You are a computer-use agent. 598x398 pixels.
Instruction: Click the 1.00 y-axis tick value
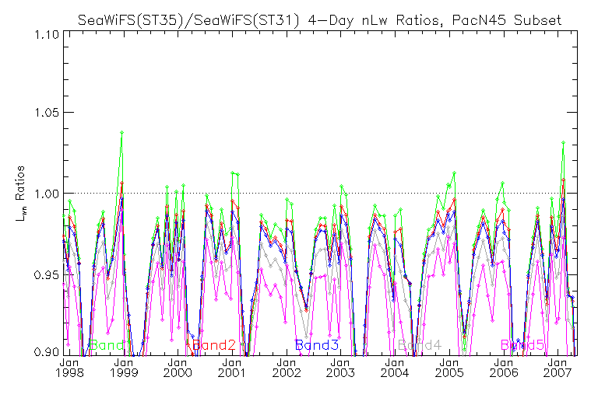pyautogui.click(x=46, y=194)
